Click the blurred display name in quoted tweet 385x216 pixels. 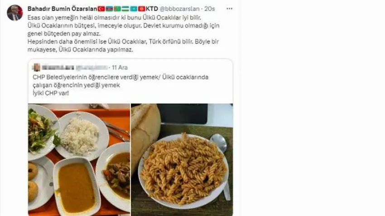coord(58,68)
